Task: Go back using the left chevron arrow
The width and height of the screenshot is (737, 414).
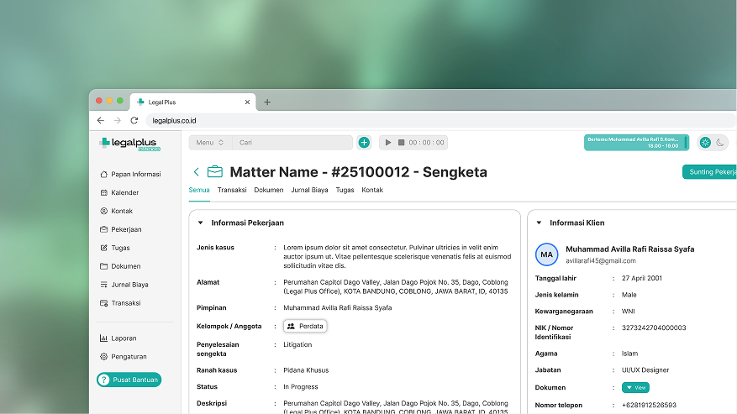Action: click(x=197, y=172)
